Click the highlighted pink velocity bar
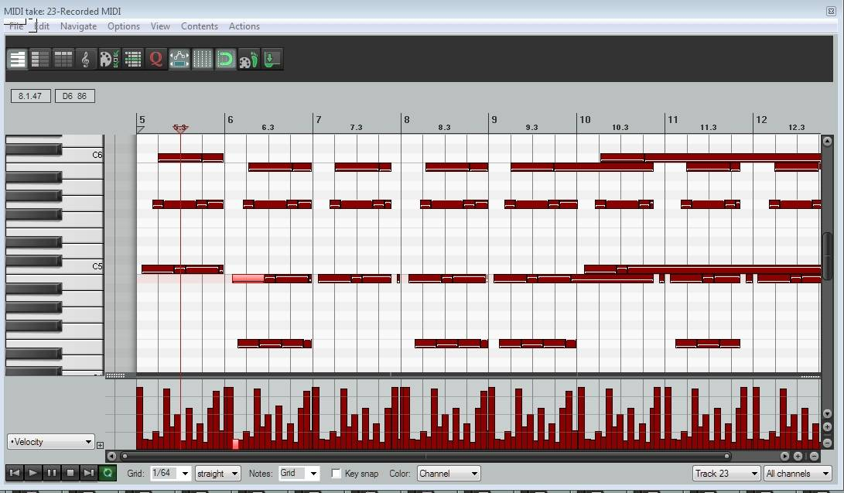 point(235,444)
